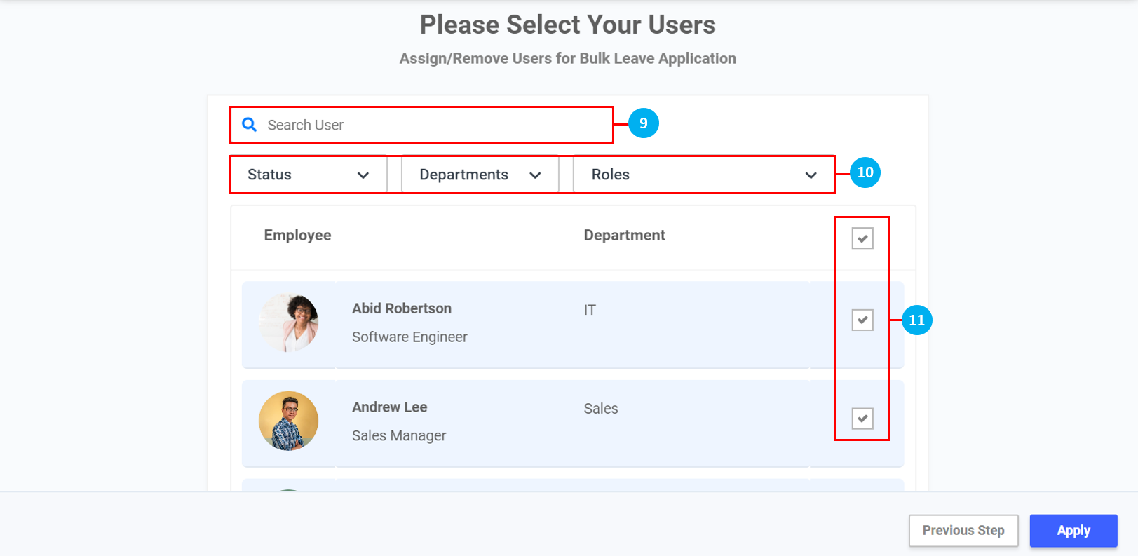The image size is (1138, 556).
Task: Click the Sales department cell for Andrew Lee
Action: pyautogui.click(x=601, y=409)
